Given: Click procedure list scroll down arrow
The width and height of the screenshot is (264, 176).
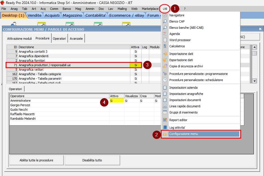Looking at the screenshot, I should pos(254,81).
